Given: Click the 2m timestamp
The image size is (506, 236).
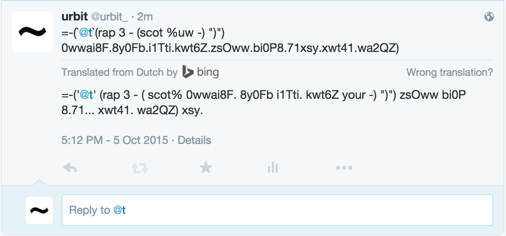Looking at the screenshot, I should (145, 17).
